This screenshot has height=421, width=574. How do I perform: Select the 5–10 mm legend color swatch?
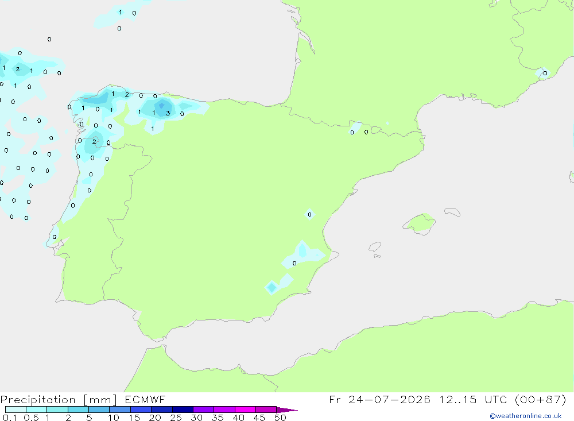tap(99, 410)
